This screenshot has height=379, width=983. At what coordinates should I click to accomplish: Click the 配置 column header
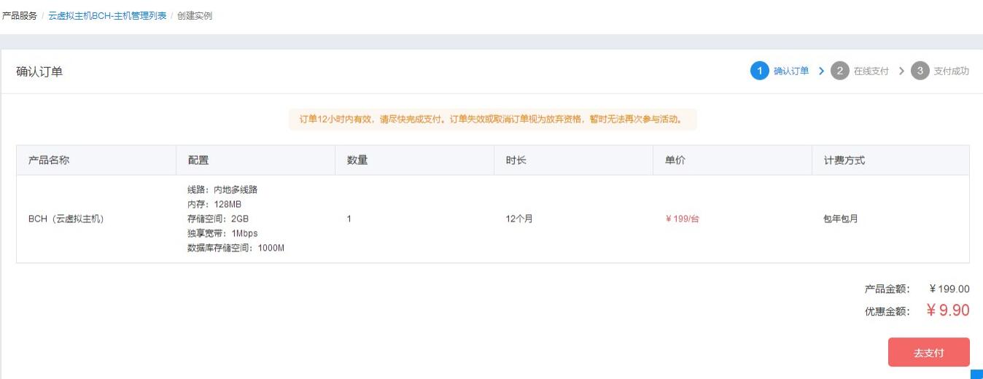pos(198,160)
